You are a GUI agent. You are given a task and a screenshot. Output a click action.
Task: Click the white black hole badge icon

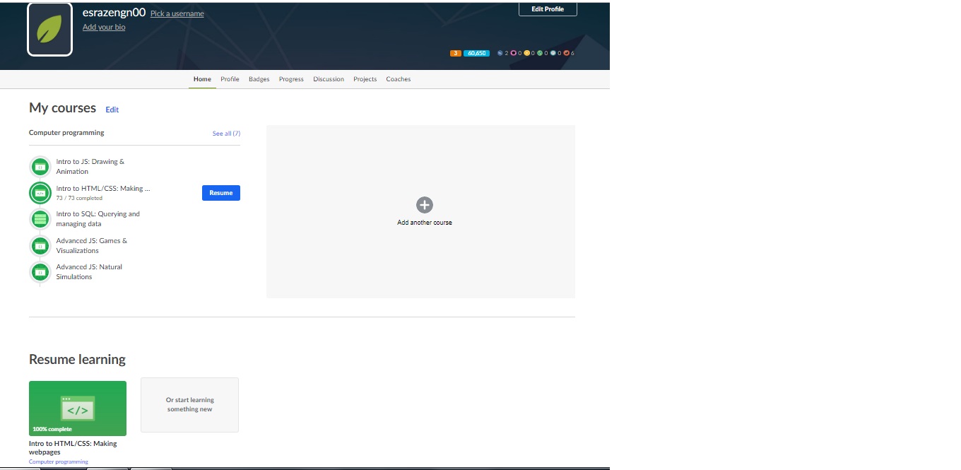(553, 53)
